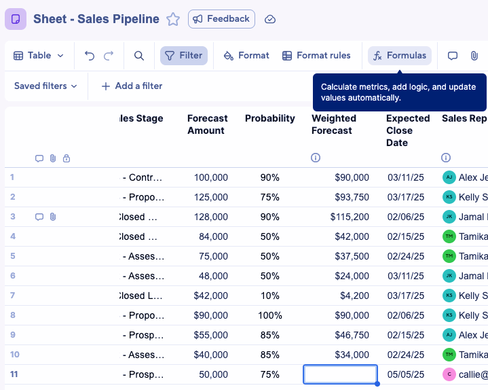Open search with the magnifier icon
The image size is (488, 390).
tap(139, 56)
